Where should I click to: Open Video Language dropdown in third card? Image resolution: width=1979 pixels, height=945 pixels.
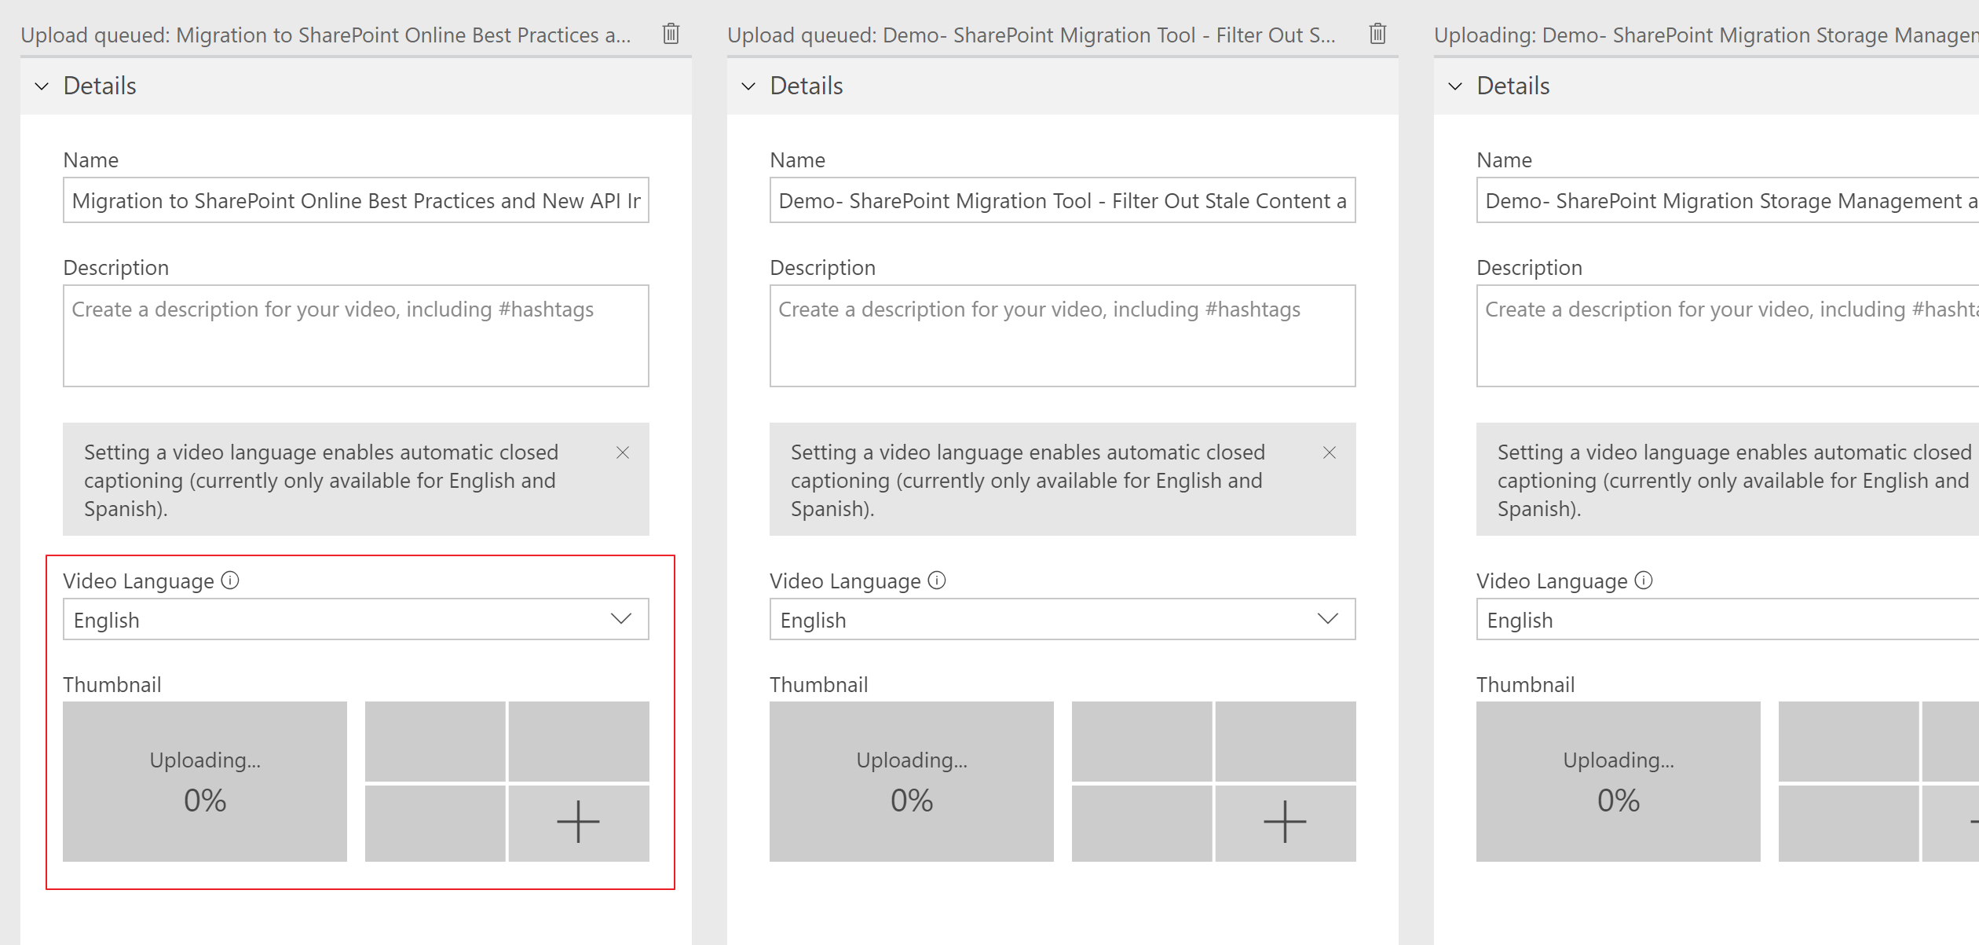pyautogui.click(x=1728, y=620)
